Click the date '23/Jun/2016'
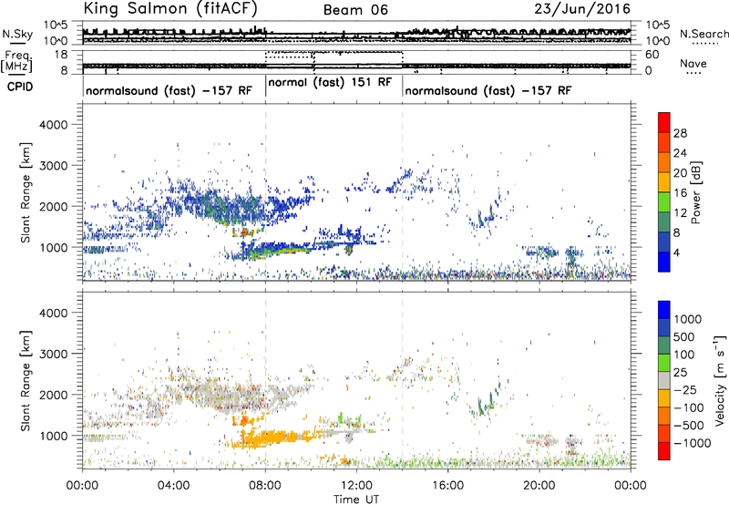Viewport: 729px width, 505px height. tap(582, 9)
